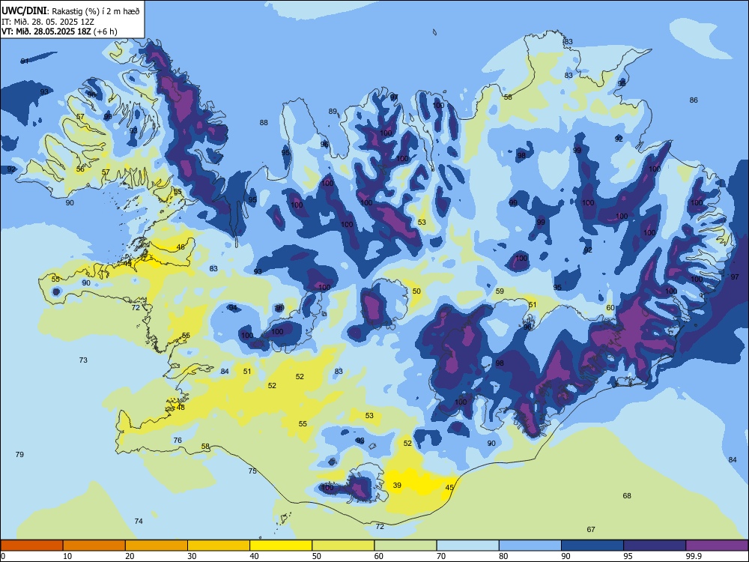
Task: Click the ocean value '73'
Action: 83,360
